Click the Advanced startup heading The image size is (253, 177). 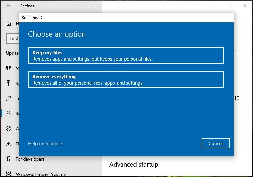pyautogui.click(x=134, y=165)
